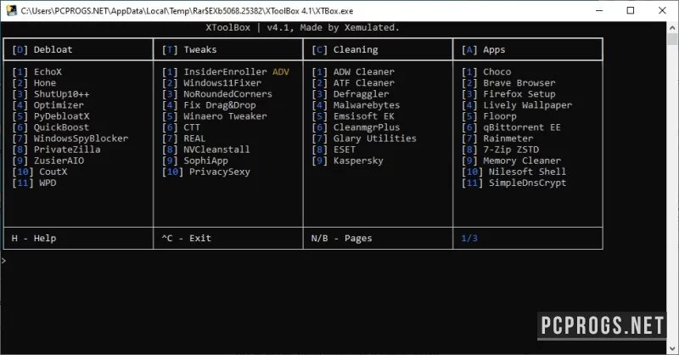Viewport: 679px width, 355px height.
Task: Click the ShutUp10++ entry
Action: (51, 94)
